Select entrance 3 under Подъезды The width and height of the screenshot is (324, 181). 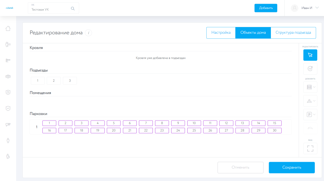[70, 81]
